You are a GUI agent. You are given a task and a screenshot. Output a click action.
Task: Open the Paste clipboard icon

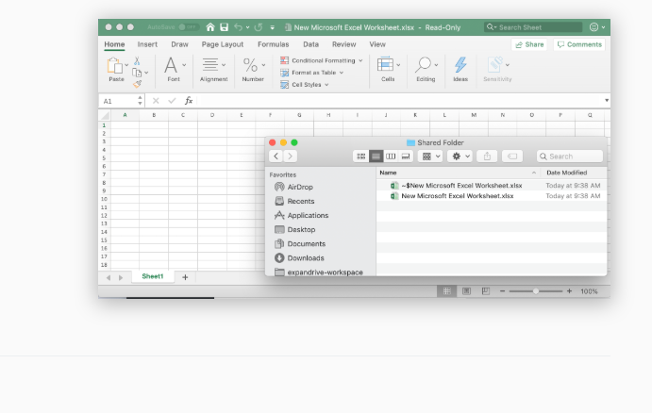[x=114, y=66]
